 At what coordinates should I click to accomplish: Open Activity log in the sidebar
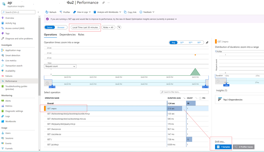pos(11,23)
